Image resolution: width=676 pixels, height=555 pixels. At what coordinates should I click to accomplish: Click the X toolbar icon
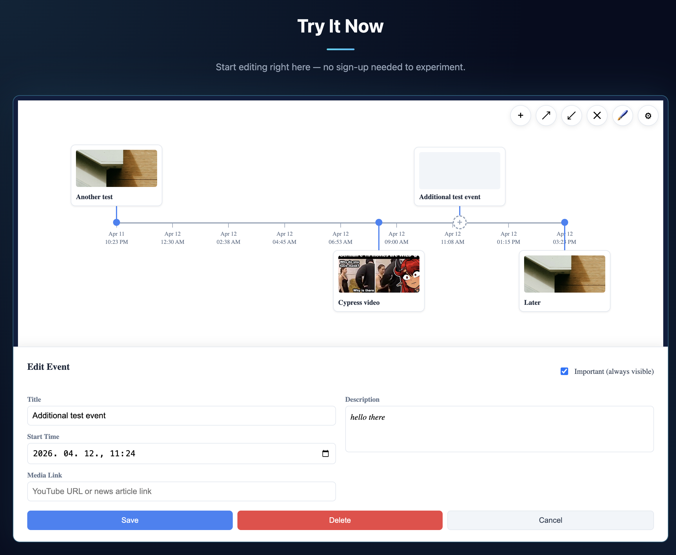[x=597, y=116]
